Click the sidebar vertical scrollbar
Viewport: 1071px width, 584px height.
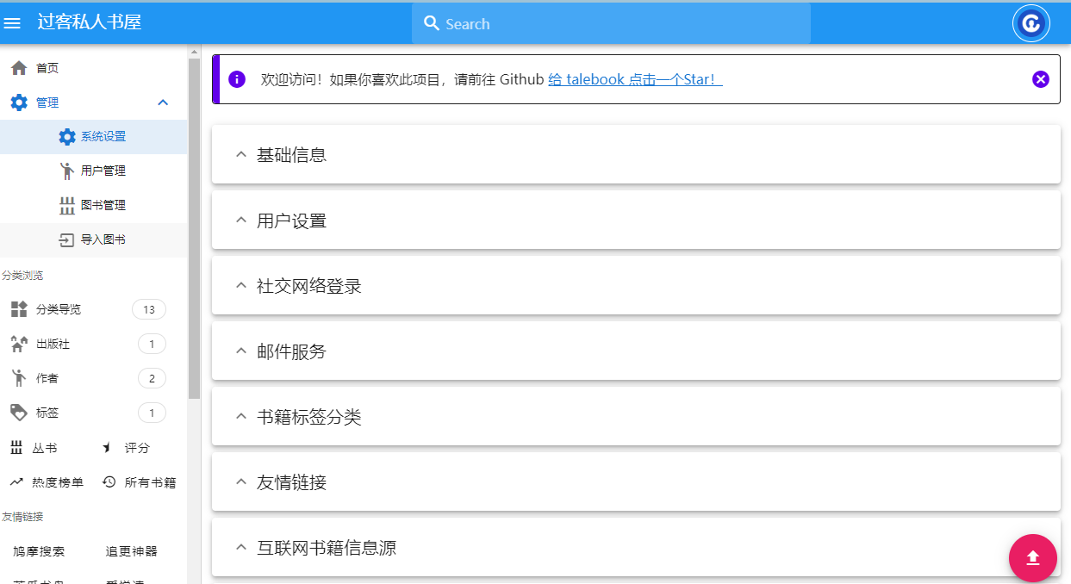point(194,224)
